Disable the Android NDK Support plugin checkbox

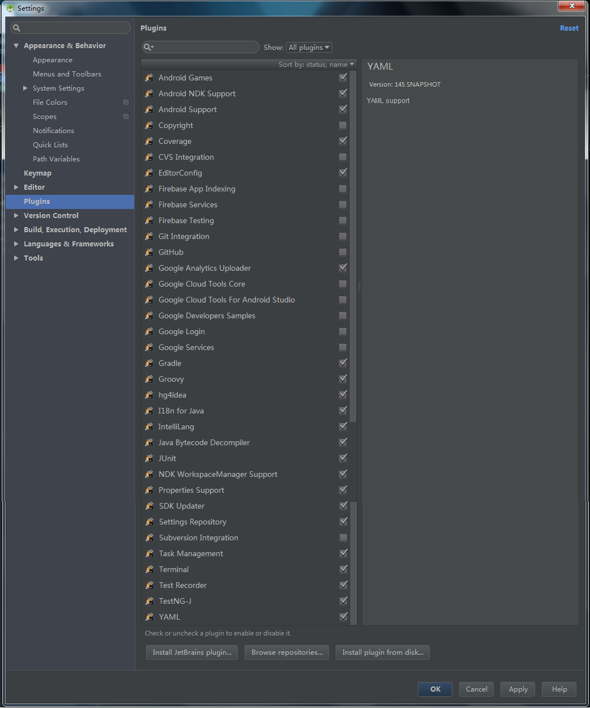[343, 93]
